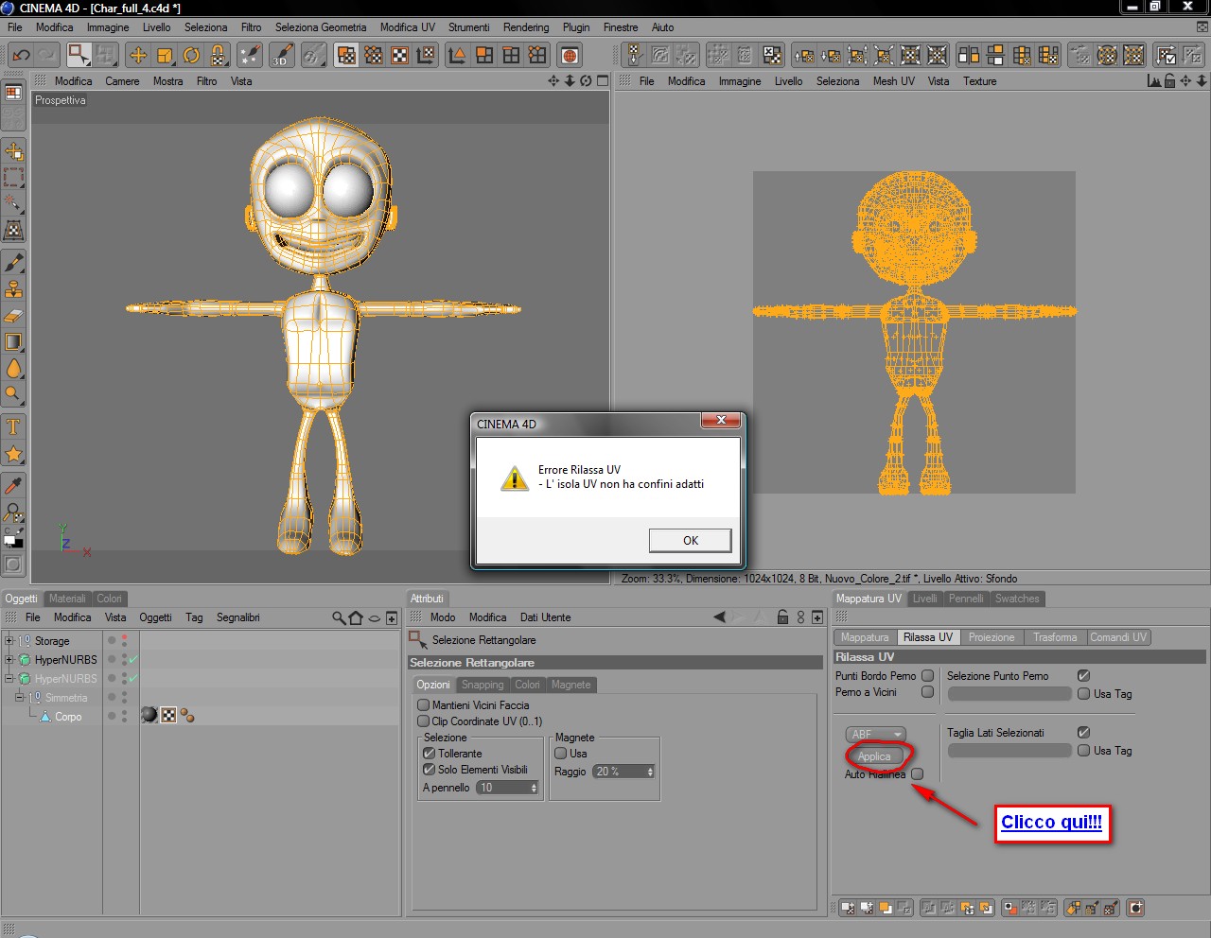Image resolution: width=1211 pixels, height=938 pixels.
Task: Switch to the Proiezione tab
Action: tap(992, 637)
